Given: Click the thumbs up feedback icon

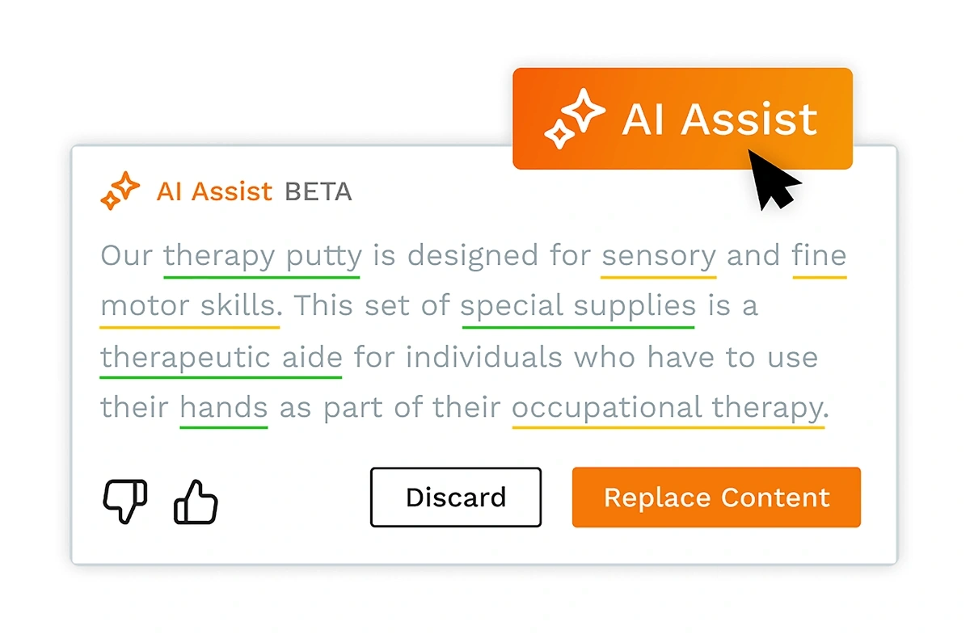Looking at the screenshot, I should (196, 502).
